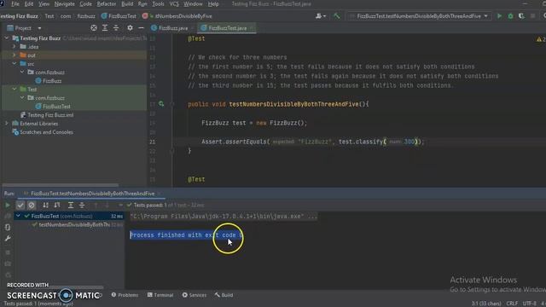Screen dimensions: 546x307
Task: Rerun tests with green play icon in Run panel
Action: (8, 206)
